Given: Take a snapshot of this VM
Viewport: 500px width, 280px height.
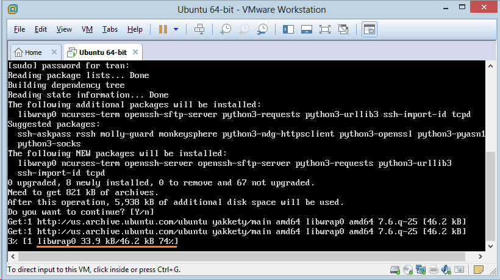Looking at the screenshot, I should coord(226,29).
